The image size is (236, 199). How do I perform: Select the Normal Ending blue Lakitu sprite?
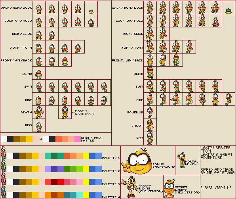coord(181,160)
